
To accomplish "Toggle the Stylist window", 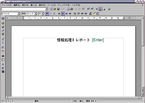I will (x=101, y=9).
